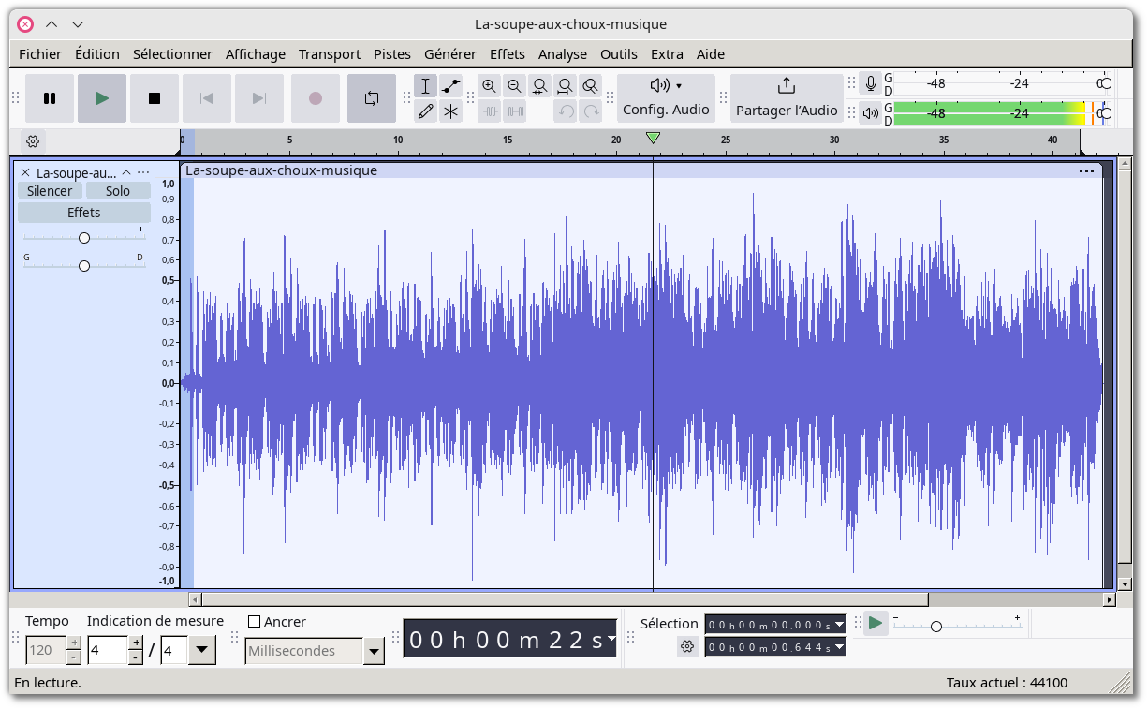Open the Millisecondes format dropdown
The image size is (1148, 709).
[374, 651]
